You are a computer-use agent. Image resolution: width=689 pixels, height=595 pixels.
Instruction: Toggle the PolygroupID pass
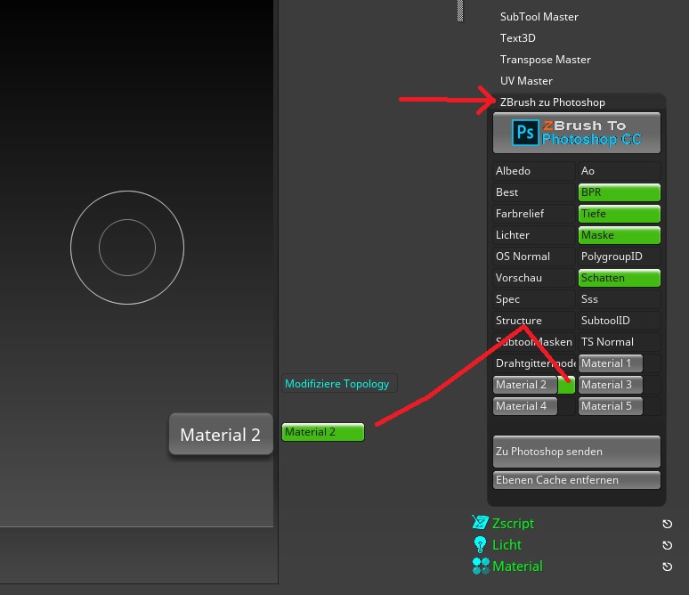coord(620,257)
